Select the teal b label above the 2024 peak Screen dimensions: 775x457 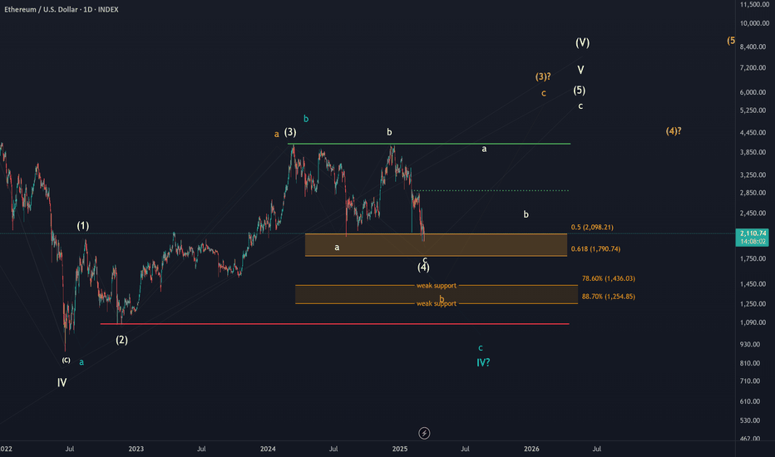click(x=306, y=119)
